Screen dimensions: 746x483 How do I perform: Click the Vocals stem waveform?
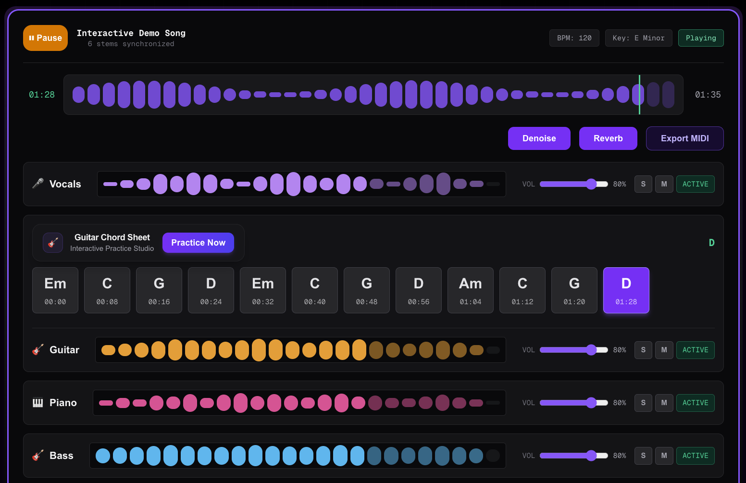[301, 184]
